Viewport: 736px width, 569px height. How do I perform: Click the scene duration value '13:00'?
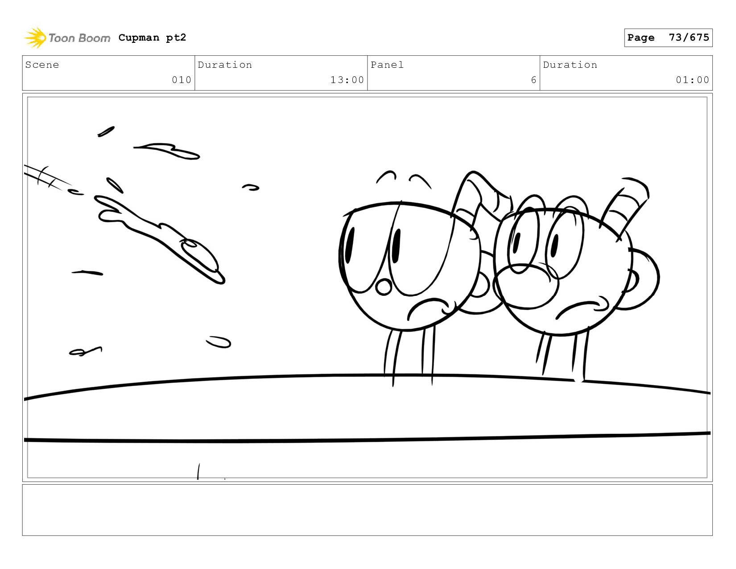[x=347, y=80]
